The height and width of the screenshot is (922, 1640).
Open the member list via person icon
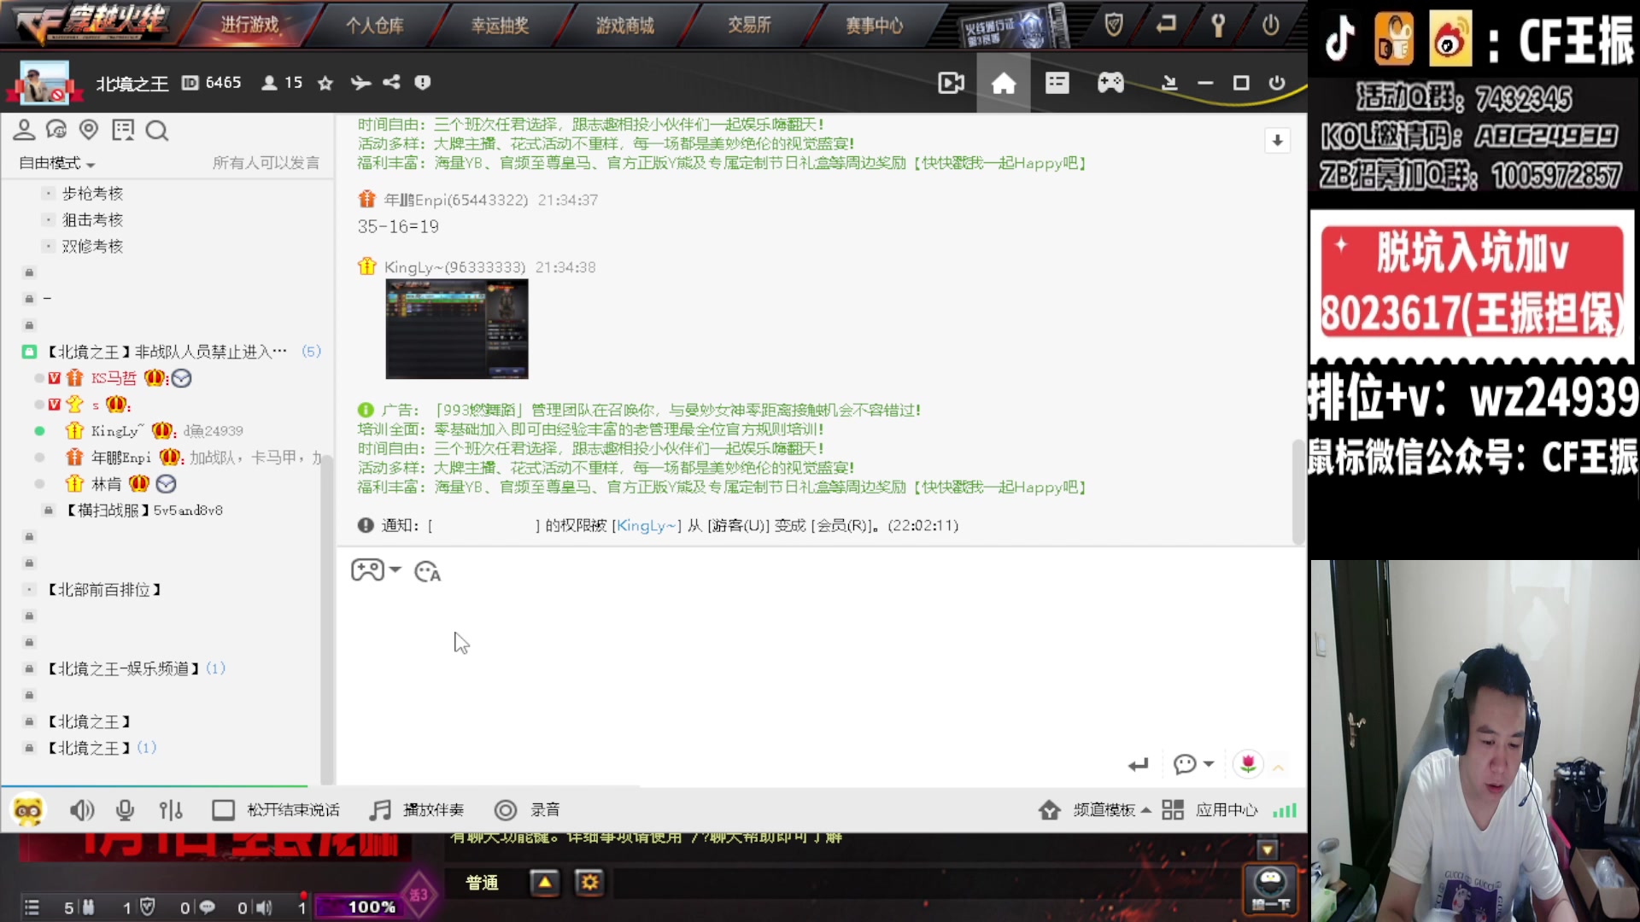[x=24, y=130]
